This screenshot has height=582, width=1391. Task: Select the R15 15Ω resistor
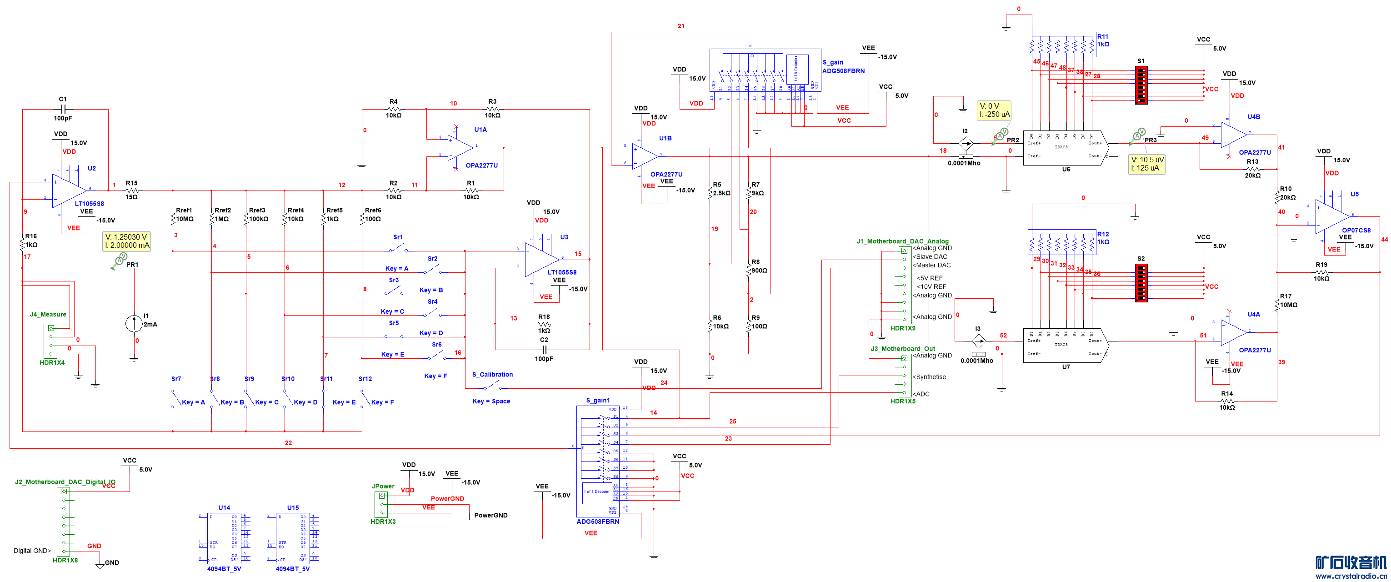131,190
